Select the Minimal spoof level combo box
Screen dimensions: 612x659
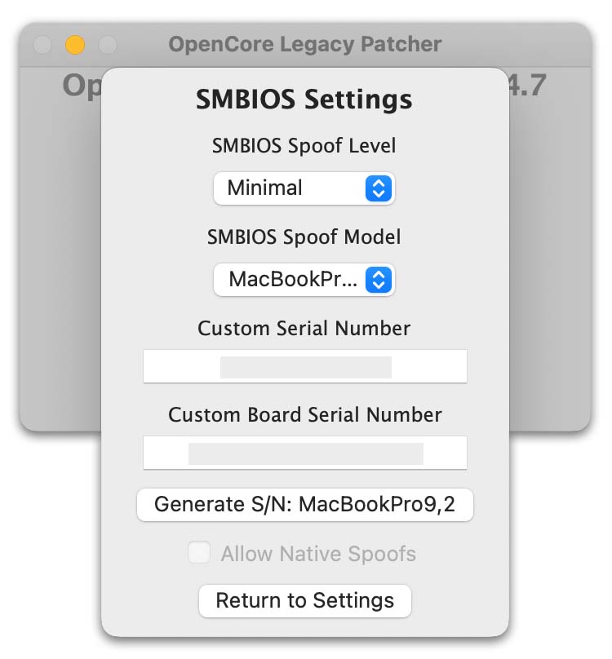tap(304, 188)
